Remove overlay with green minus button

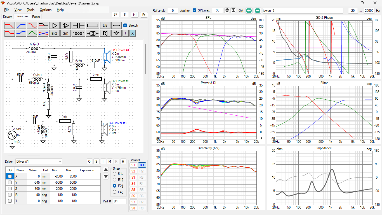click(x=258, y=11)
